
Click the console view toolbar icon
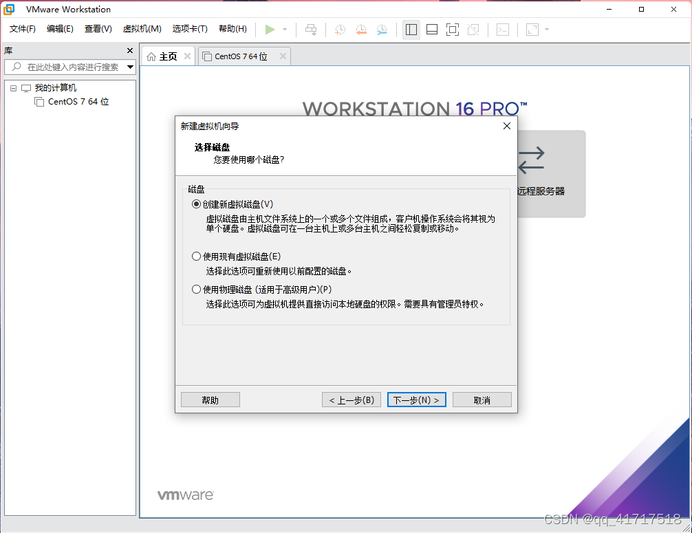503,30
